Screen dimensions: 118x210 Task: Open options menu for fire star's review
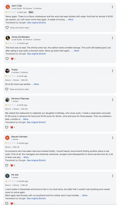point(112,176)
